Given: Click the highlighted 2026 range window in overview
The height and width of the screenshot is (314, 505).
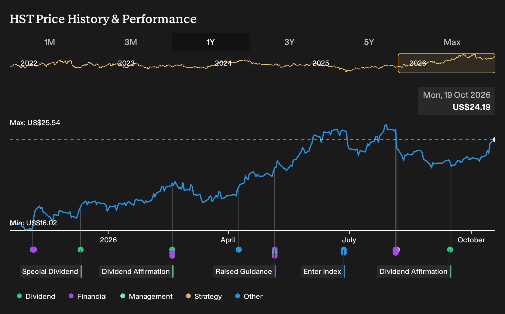Looking at the screenshot, I should click(x=447, y=63).
